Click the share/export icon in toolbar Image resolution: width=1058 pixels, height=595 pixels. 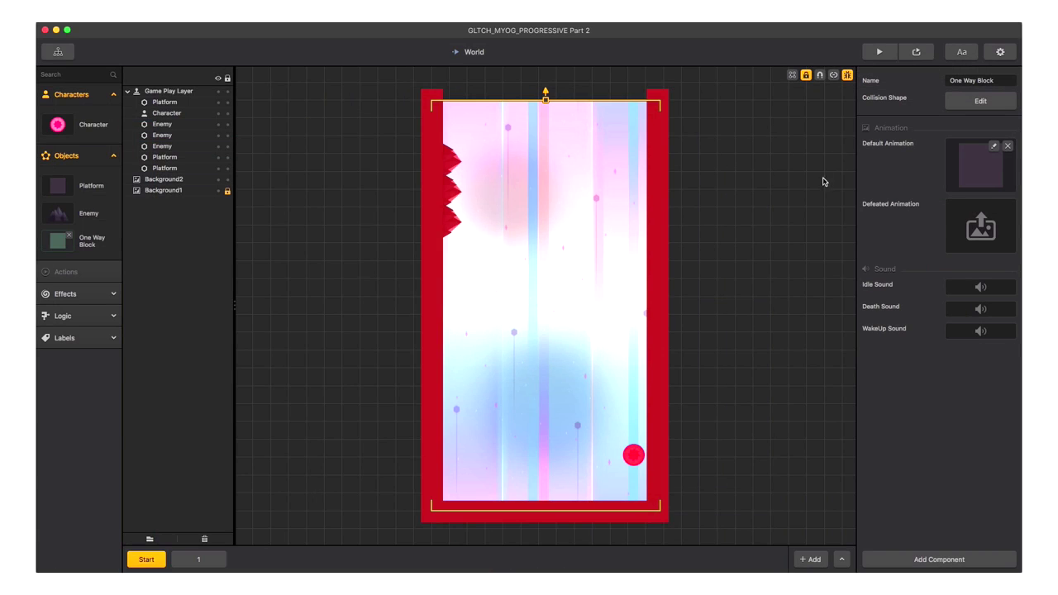click(916, 52)
